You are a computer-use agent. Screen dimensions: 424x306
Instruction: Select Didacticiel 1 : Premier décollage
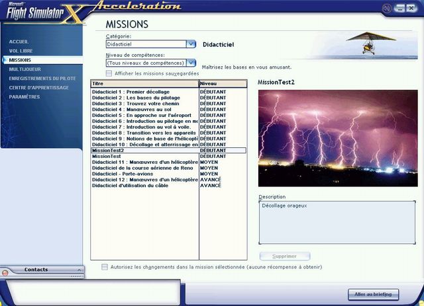click(x=169, y=92)
